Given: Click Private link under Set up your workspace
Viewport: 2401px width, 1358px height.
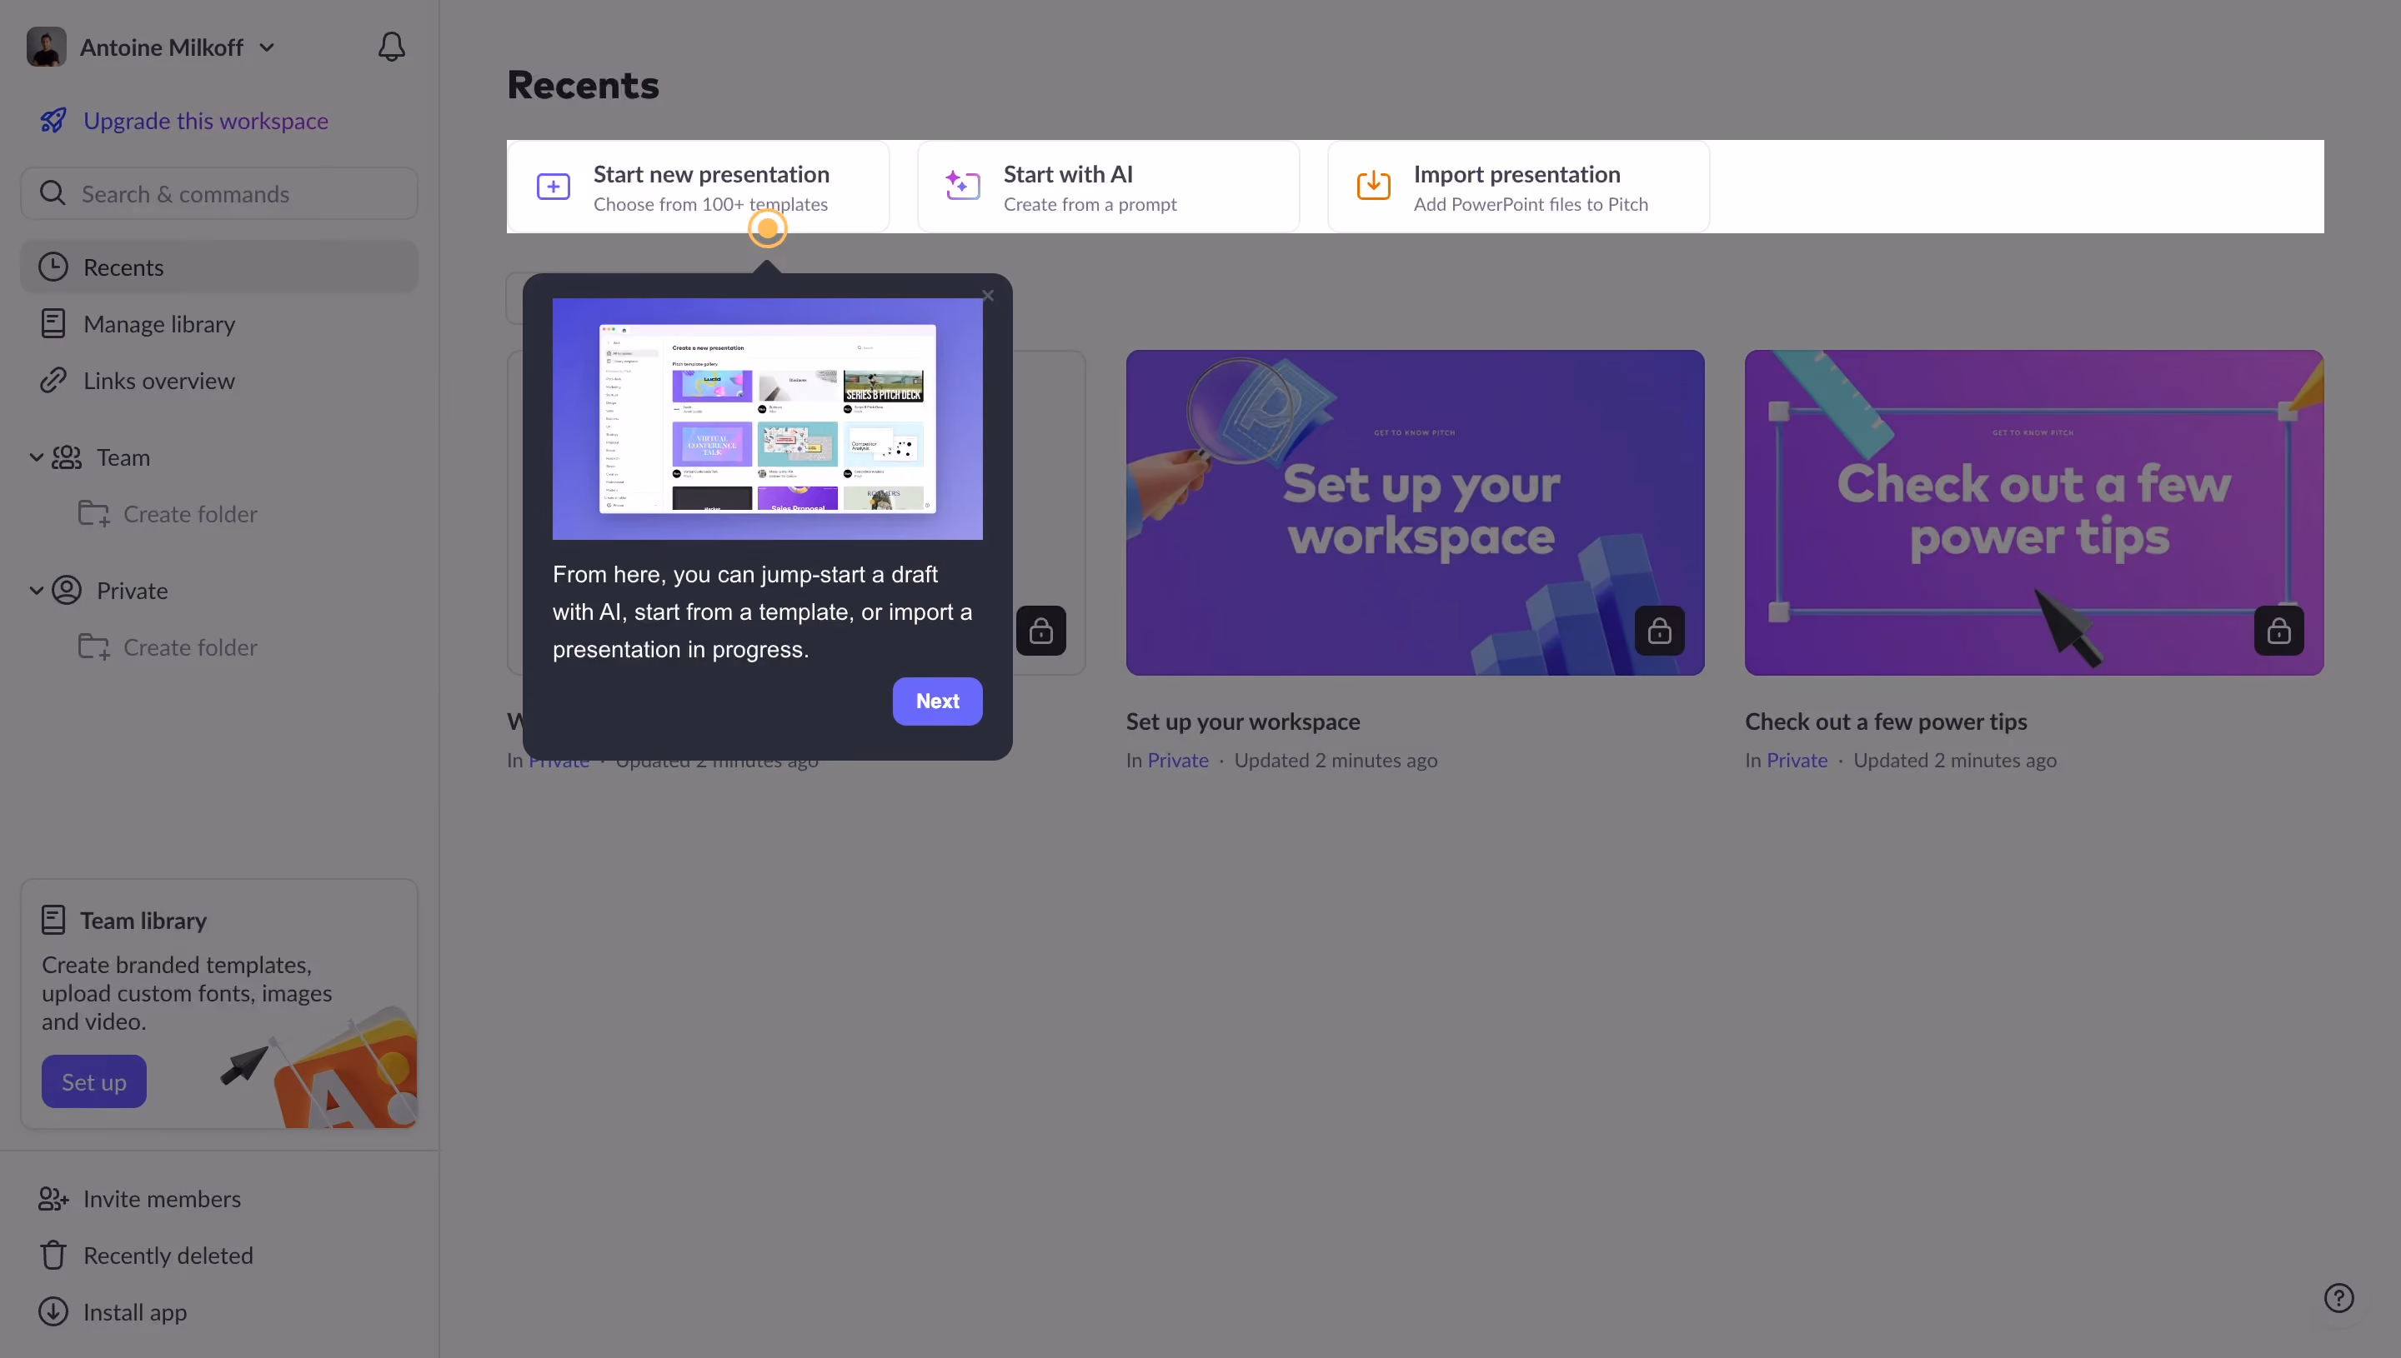Looking at the screenshot, I should (1178, 760).
